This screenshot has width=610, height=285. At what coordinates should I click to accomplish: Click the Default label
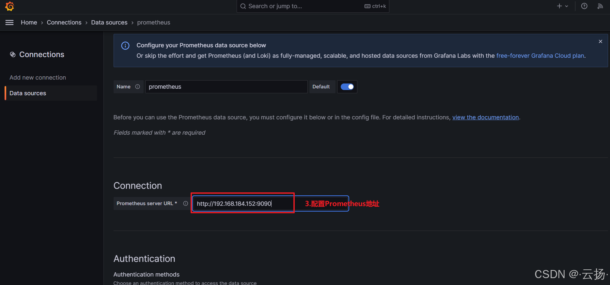[321, 87]
